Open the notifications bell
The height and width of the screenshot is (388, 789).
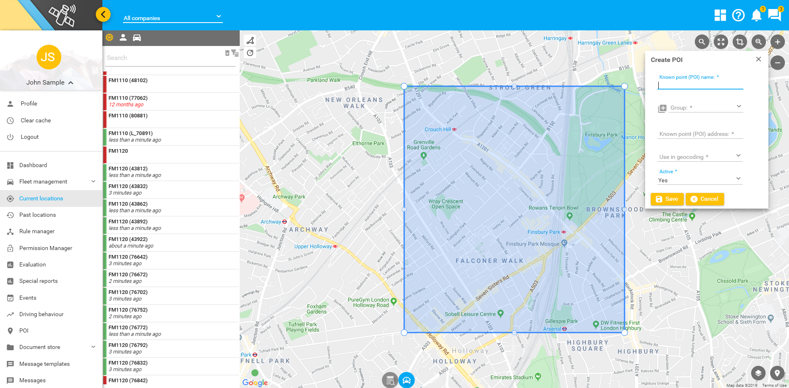[x=756, y=16]
